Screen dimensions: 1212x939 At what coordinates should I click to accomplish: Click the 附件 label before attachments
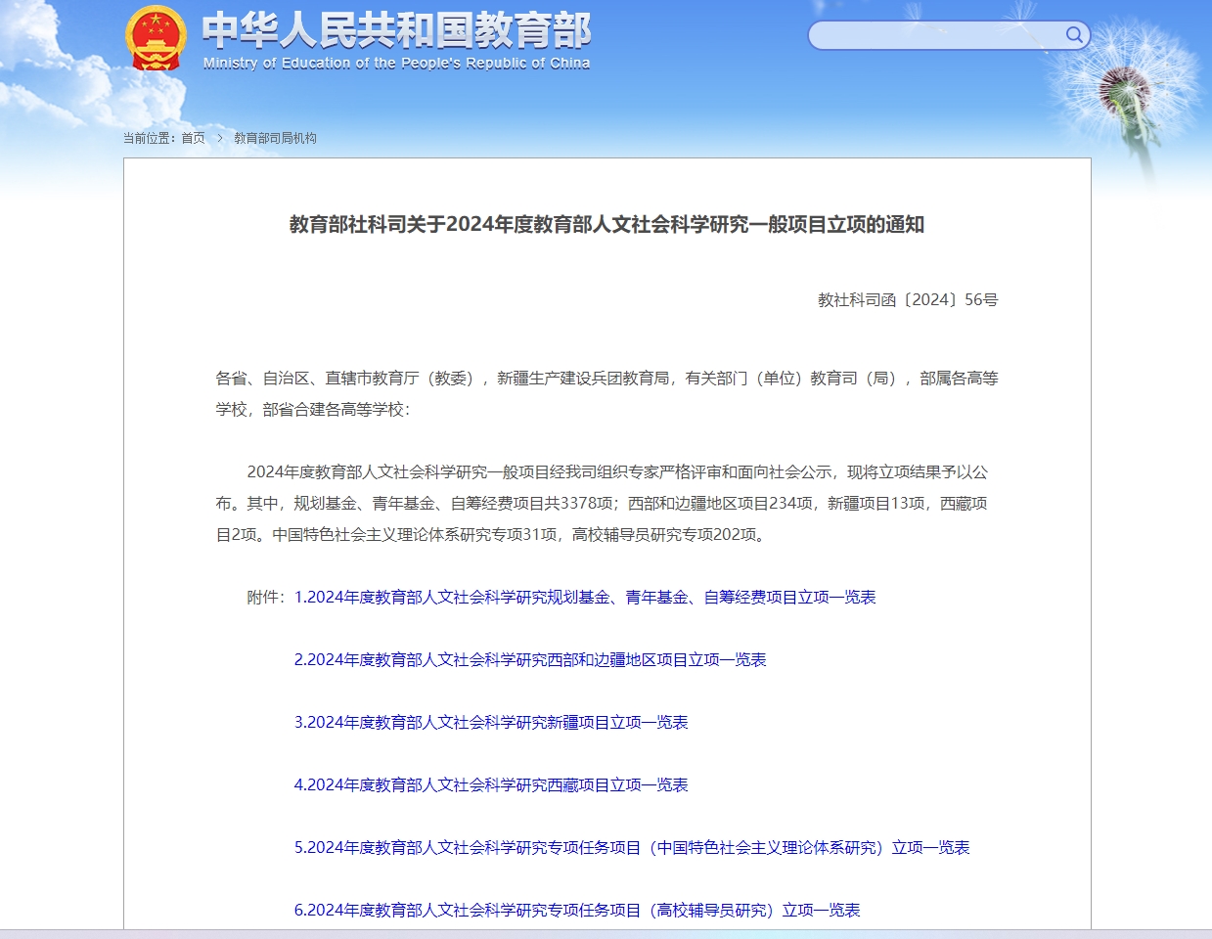(265, 597)
